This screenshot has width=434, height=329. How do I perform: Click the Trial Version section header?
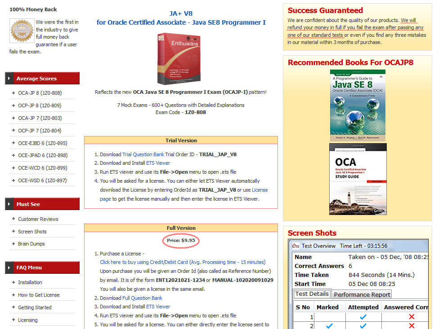point(181,140)
